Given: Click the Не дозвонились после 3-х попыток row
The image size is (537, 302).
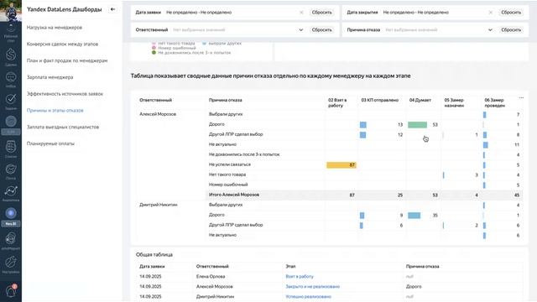Looking at the screenshot, I should (x=244, y=154).
